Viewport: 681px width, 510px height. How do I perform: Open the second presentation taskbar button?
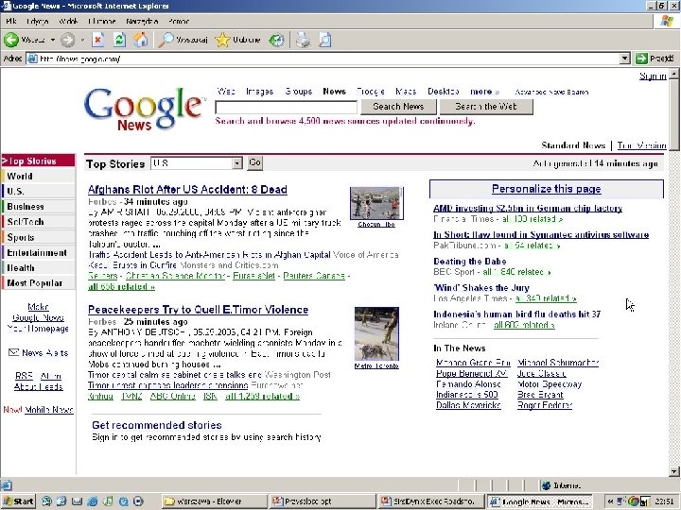(x=323, y=501)
